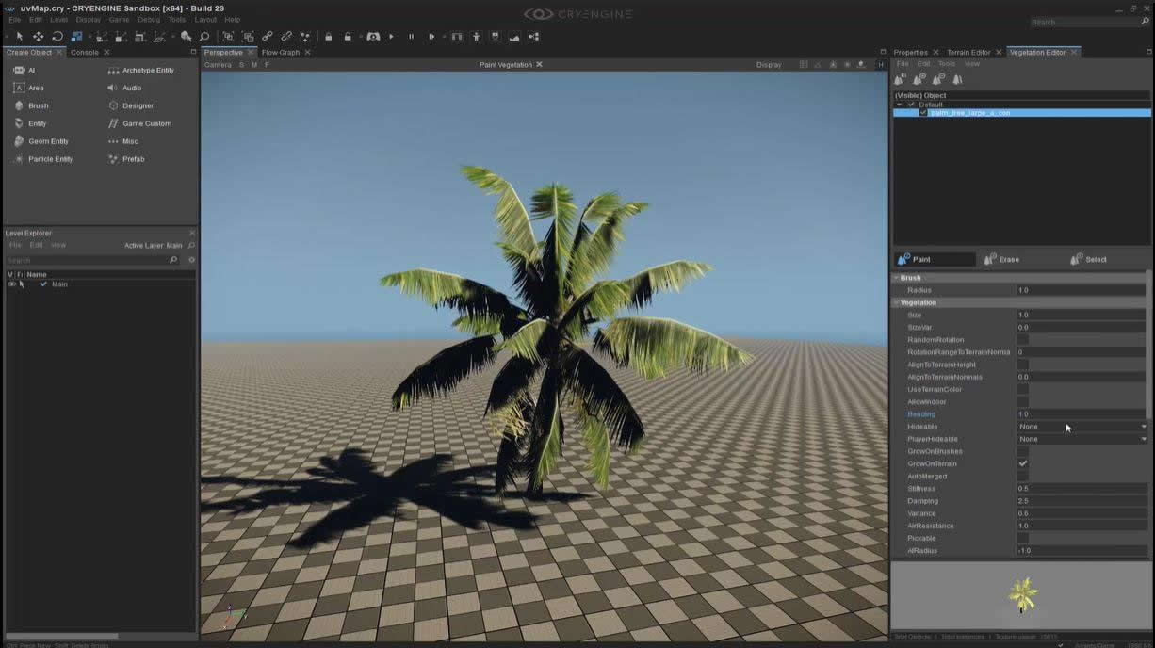Image resolution: width=1155 pixels, height=648 pixels.
Task: Click the Erase vegetation tool
Action: [1001, 259]
